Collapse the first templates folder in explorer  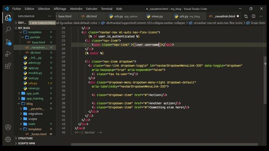[x=21, y=32]
